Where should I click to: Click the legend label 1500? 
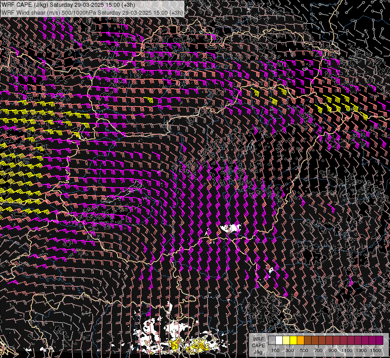376,350
